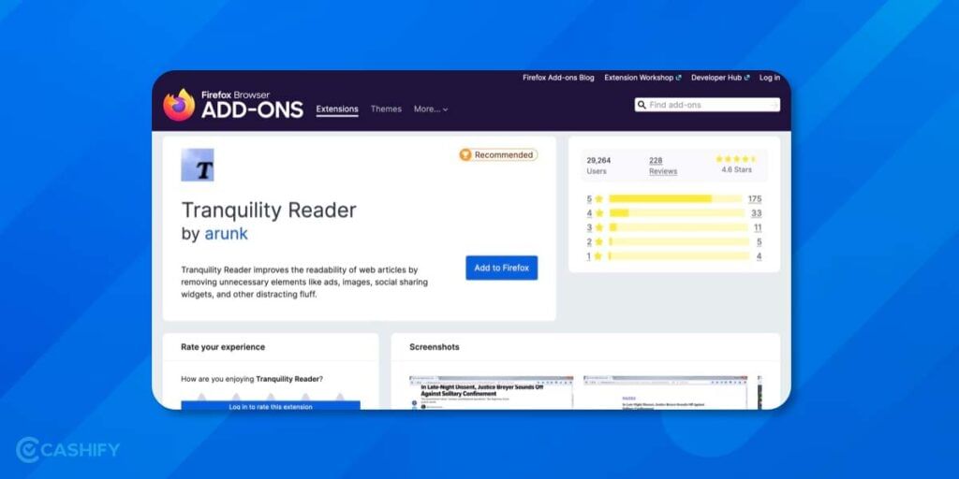The image size is (959, 479).
Task: Open the Extensions tab
Action: [337, 109]
